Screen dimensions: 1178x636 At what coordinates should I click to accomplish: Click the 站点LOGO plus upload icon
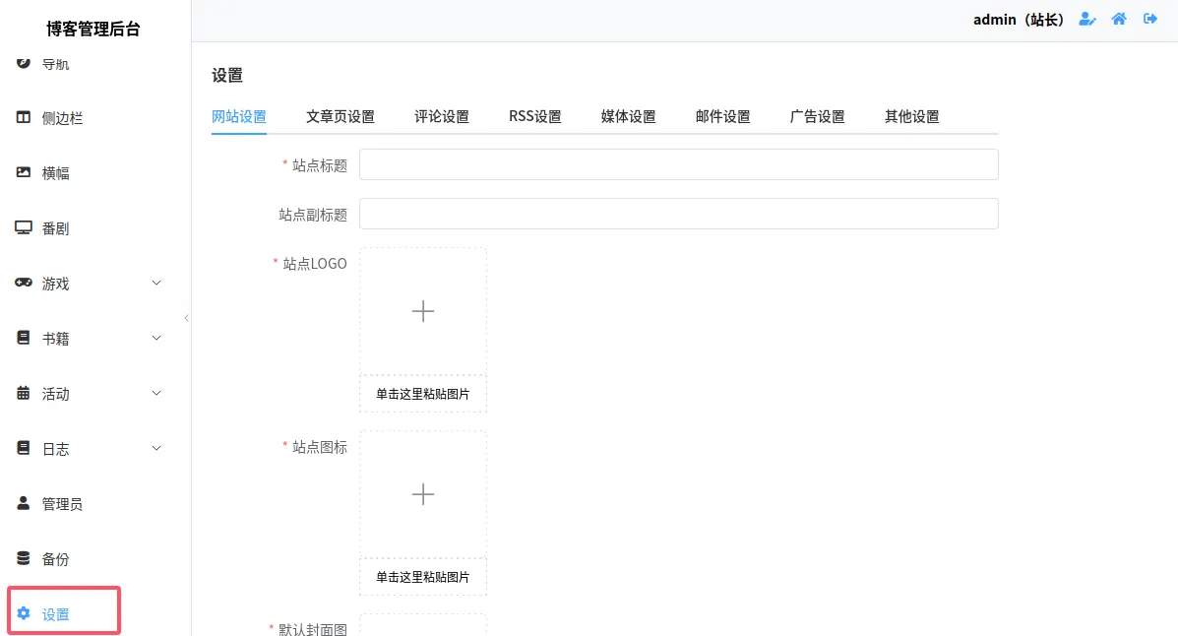click(x=423, y=310)
